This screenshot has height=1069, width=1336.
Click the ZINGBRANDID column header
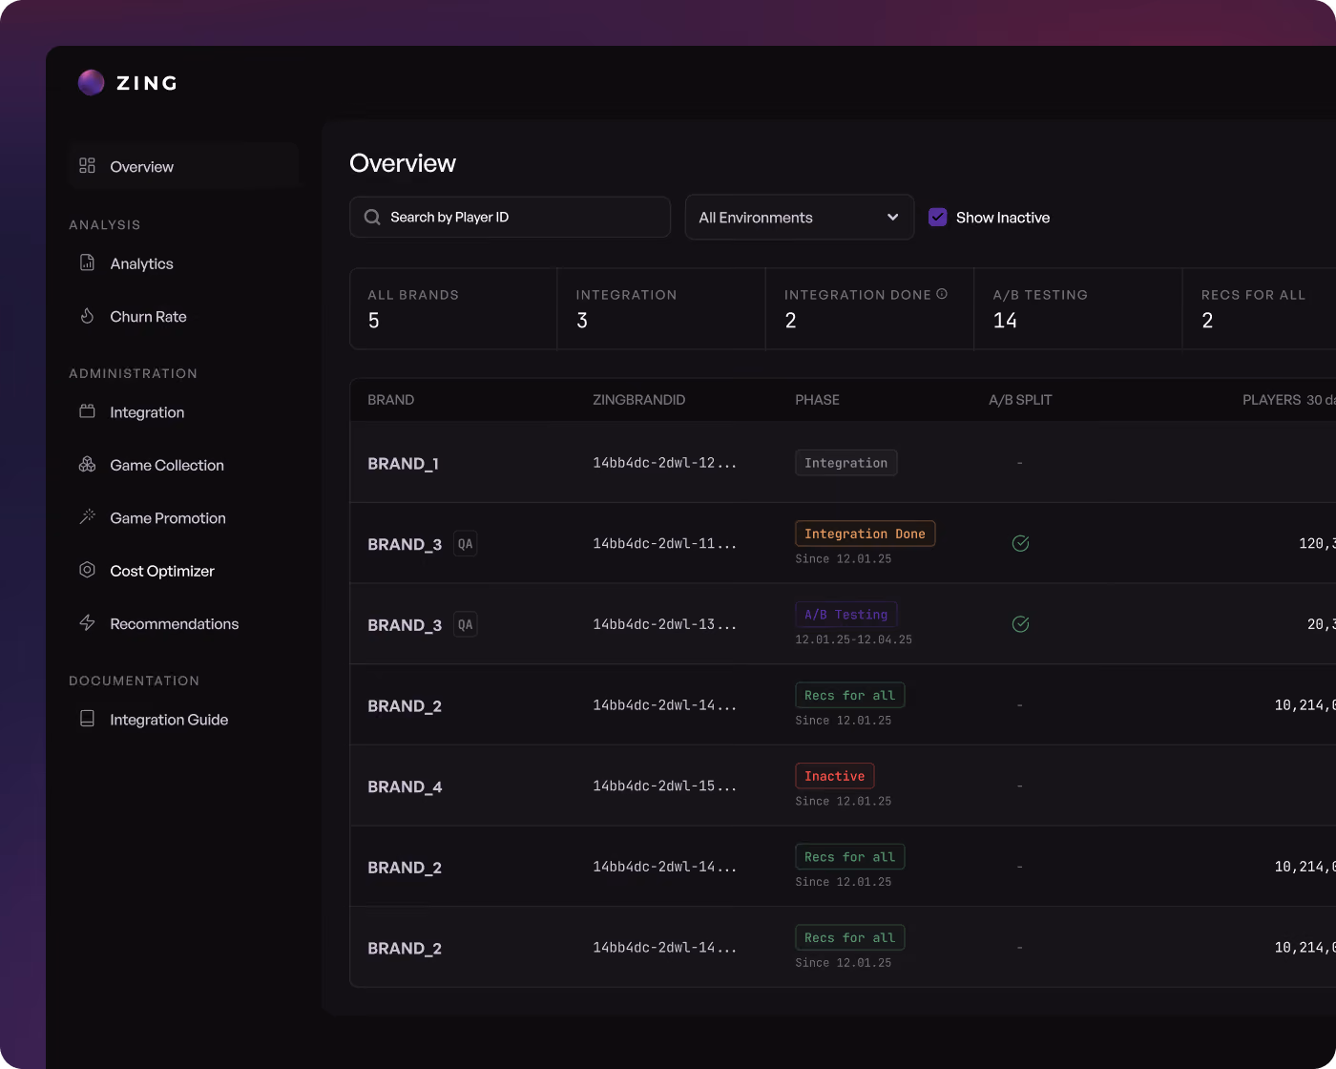638,400
